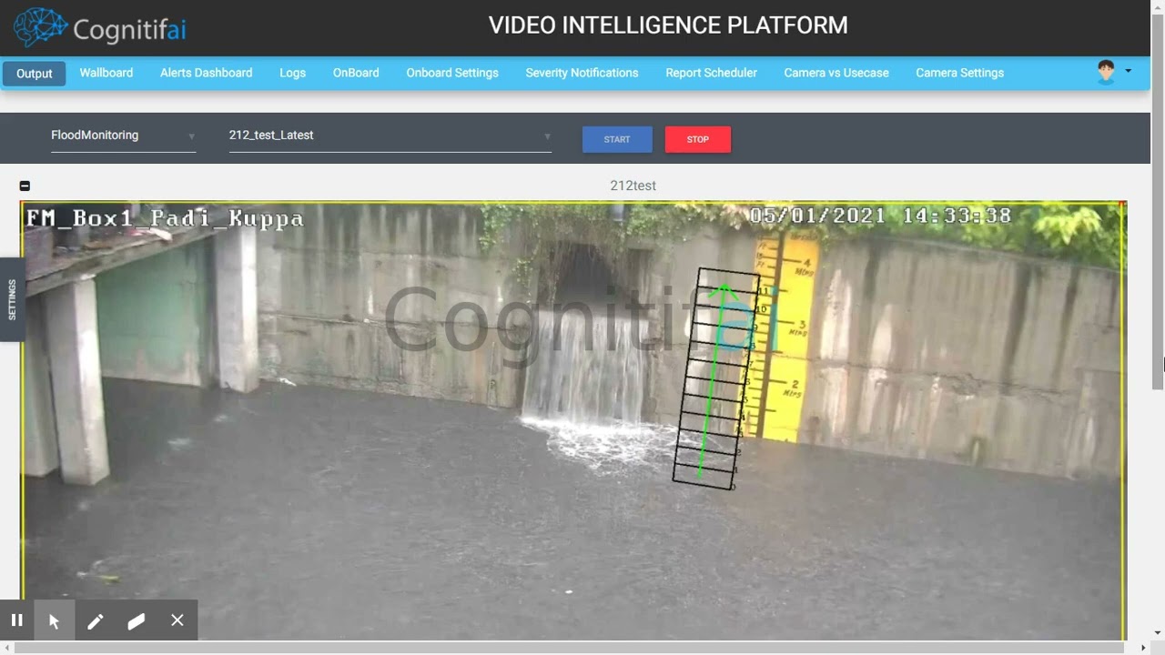Select the eraser tool

136,620
